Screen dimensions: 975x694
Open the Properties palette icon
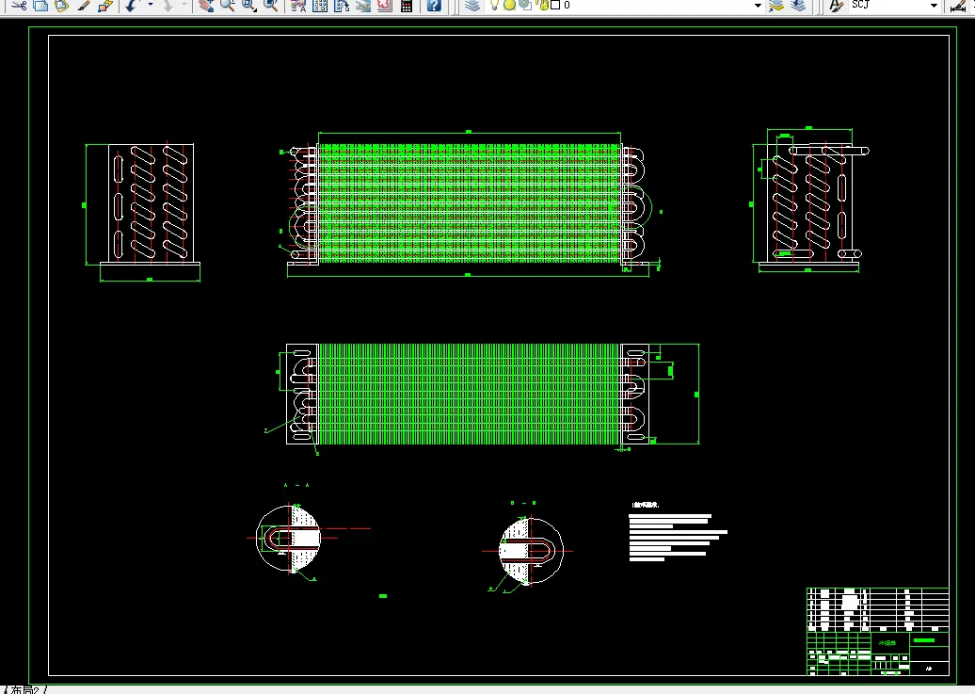298,5
